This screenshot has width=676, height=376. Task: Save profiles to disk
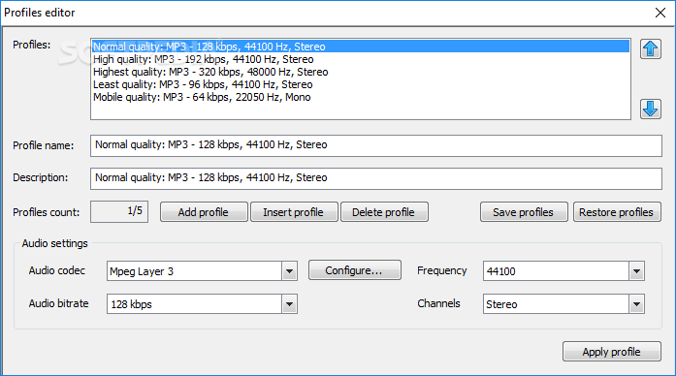[524, 212]
